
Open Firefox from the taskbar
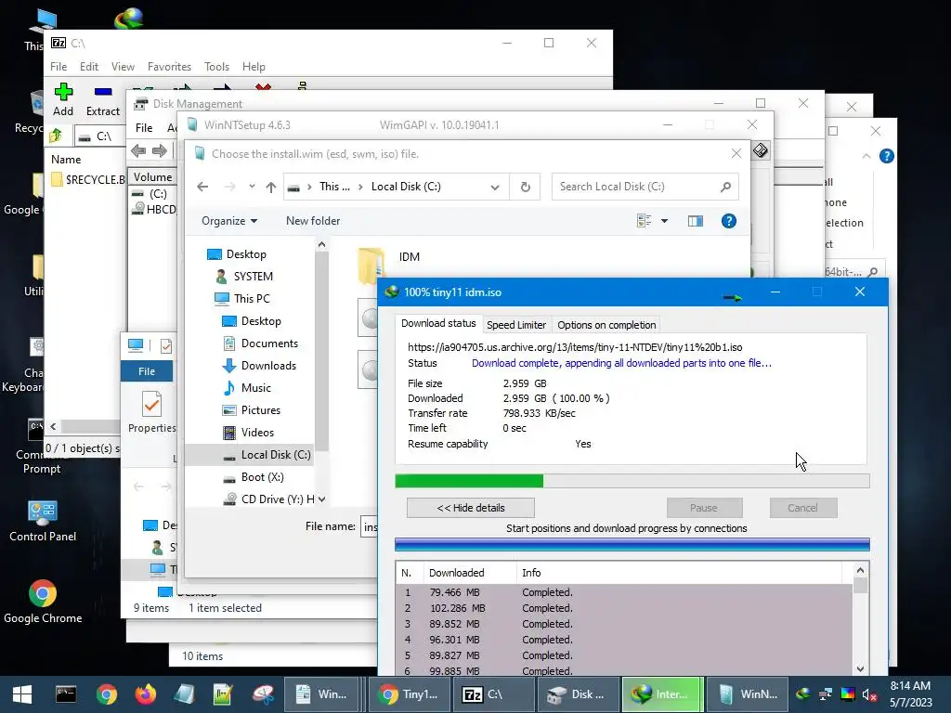click(146, 694)
